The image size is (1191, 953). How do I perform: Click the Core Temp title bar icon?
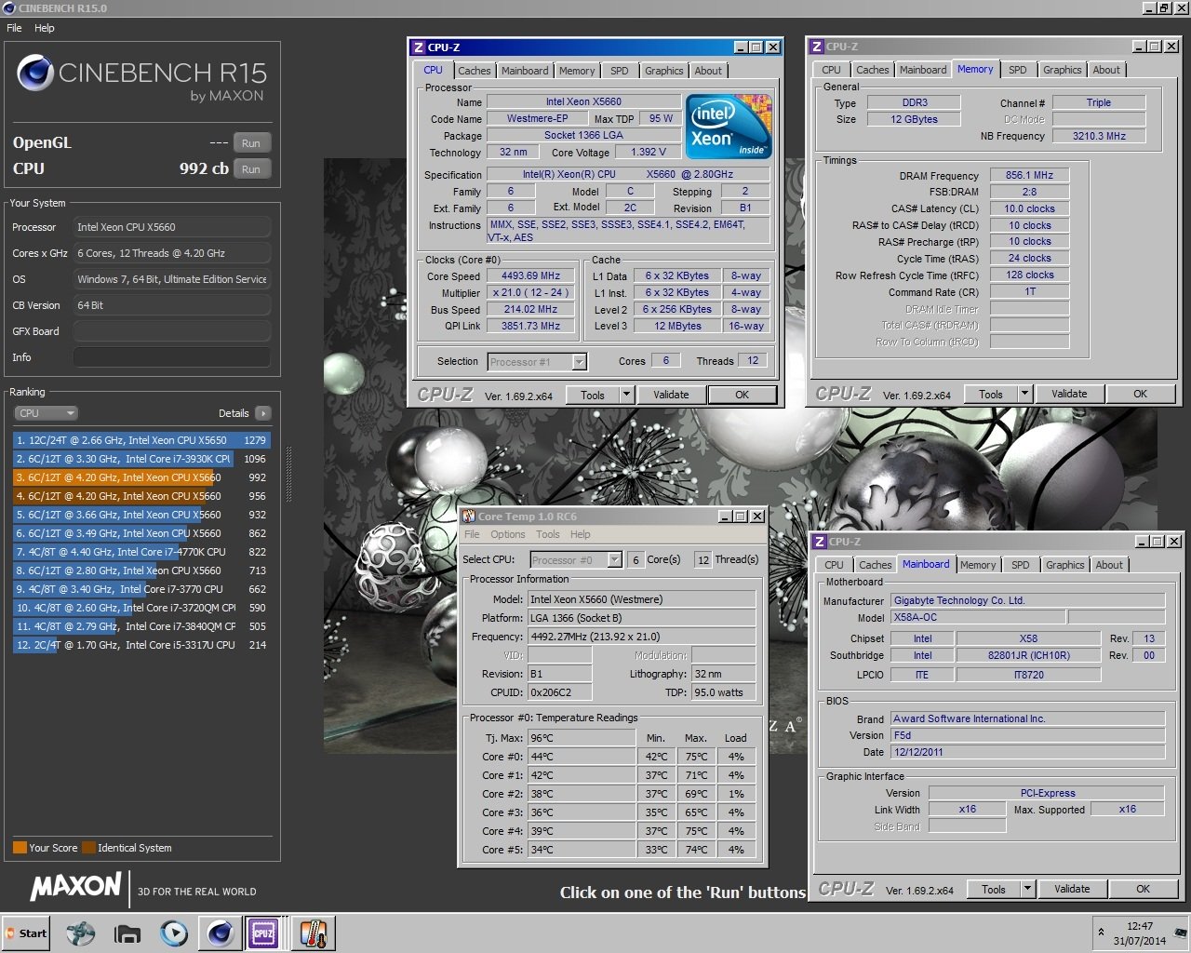coord(469,517)
